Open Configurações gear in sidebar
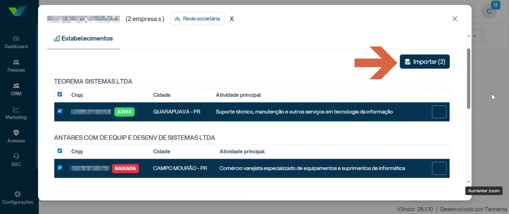Image resolution: width=509 pixels, height=214 pixels. pyautogui.click(x=17, y=198)
